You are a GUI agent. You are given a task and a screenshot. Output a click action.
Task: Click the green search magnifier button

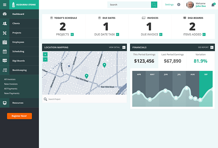pos(154,5)
